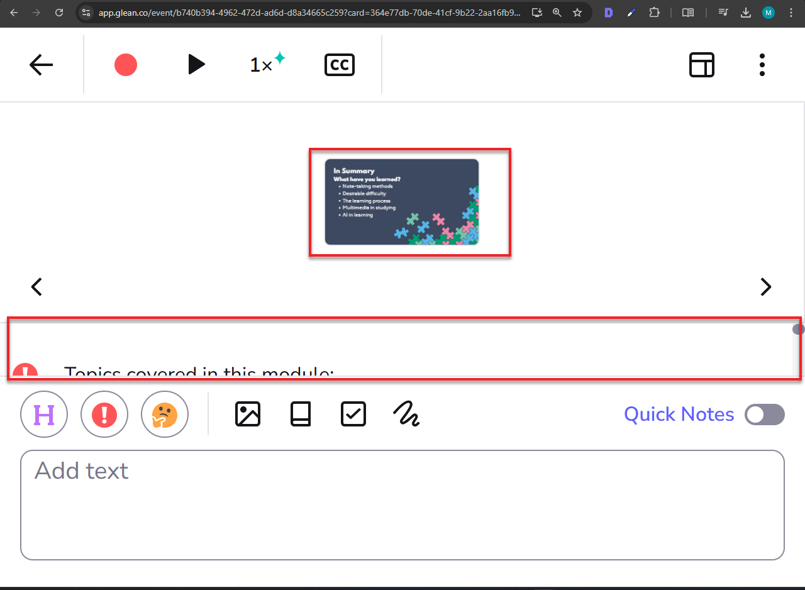This screenshot has height=590, width=805.
Task: Mark note as Heading with H button
Action: [44, 415]
